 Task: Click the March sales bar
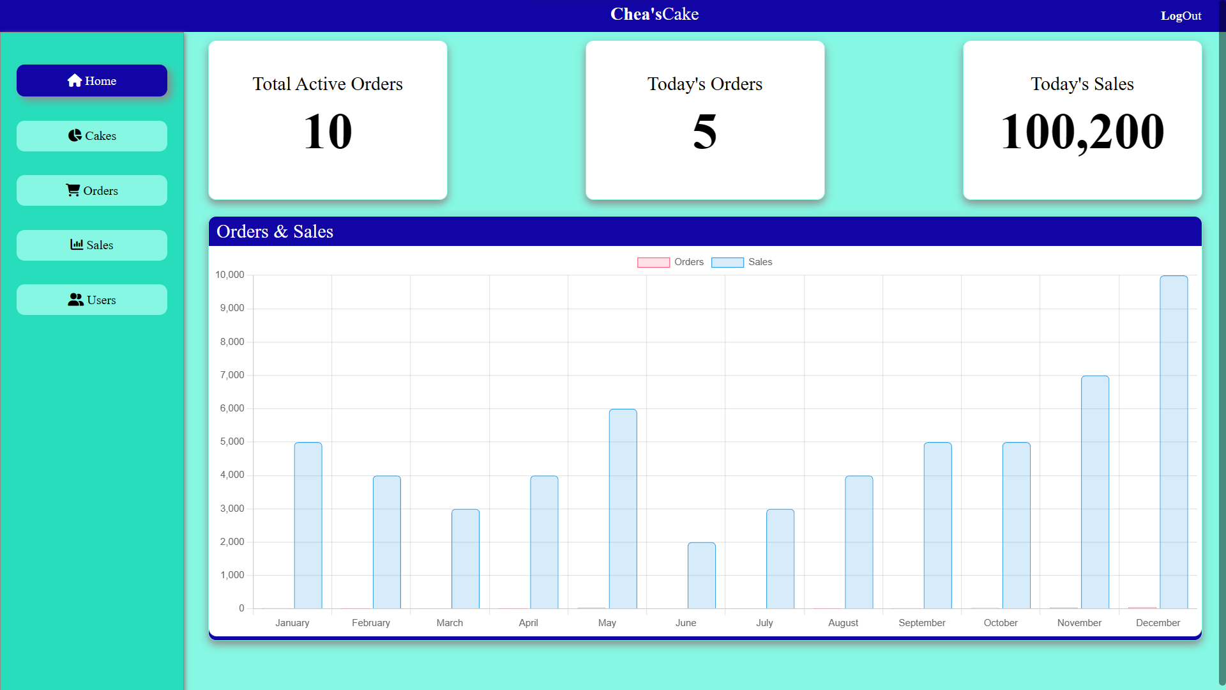click(x=465, y=558)
